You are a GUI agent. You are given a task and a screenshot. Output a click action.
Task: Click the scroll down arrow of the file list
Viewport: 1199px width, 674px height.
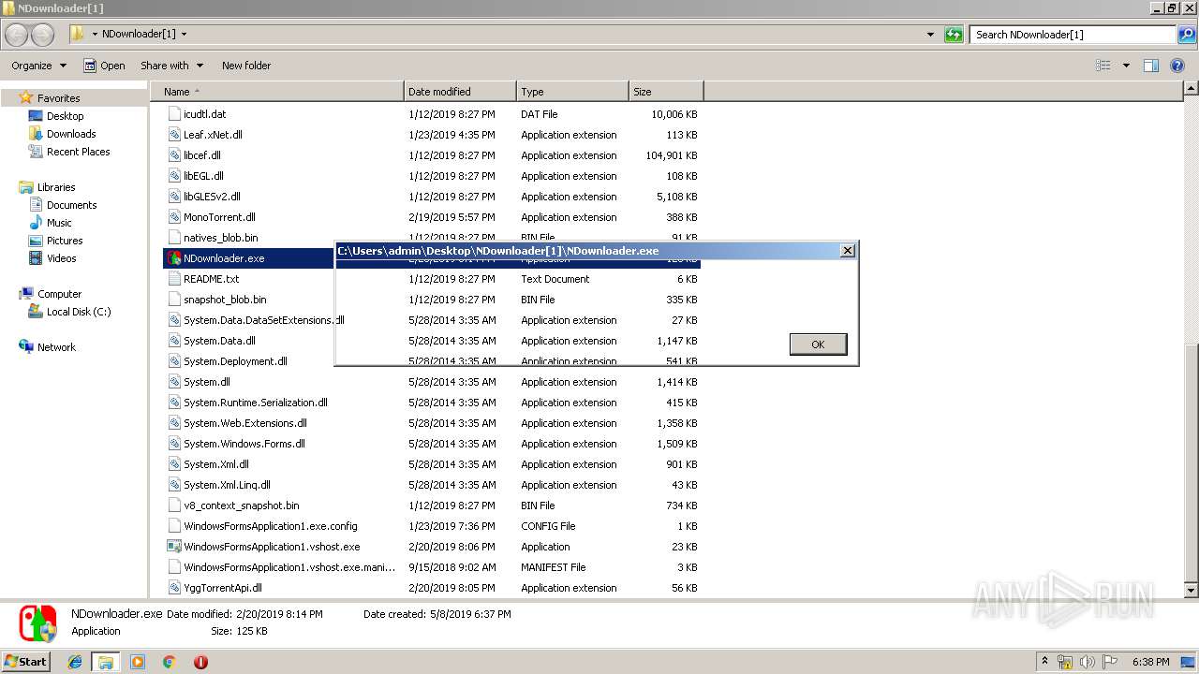pyautogui.click(x=1192, y=590)
